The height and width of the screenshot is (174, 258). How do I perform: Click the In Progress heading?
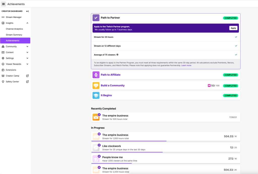pos(98,128)
